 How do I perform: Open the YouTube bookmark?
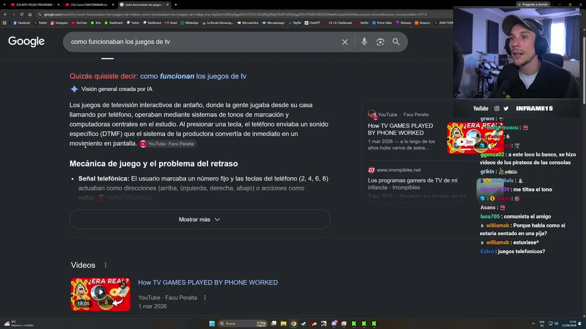coord(79,23)
